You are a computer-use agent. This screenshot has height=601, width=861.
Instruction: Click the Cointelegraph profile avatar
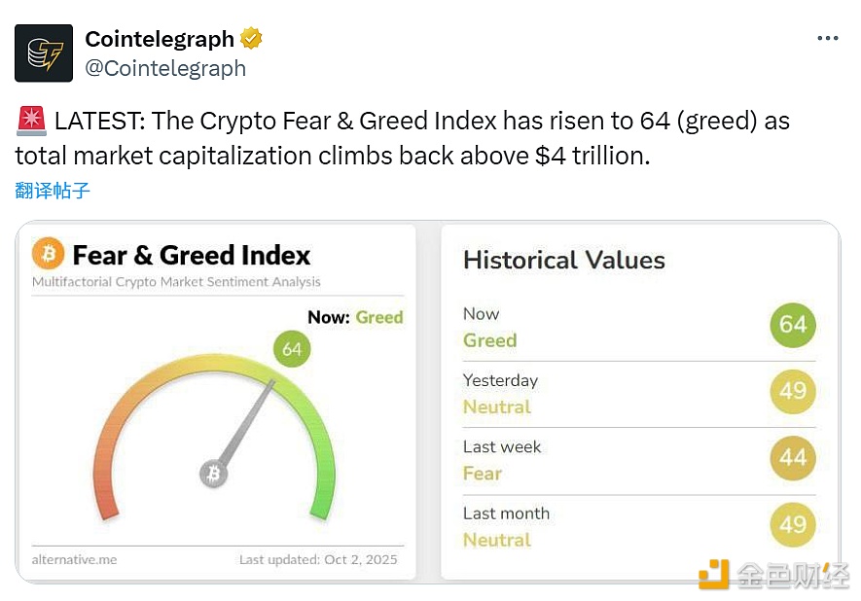pyautogui.click(x=44, y=53)
